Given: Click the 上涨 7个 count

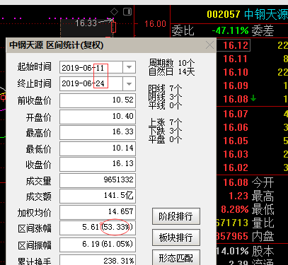Looking at the screenshot, I should point(165,122).
